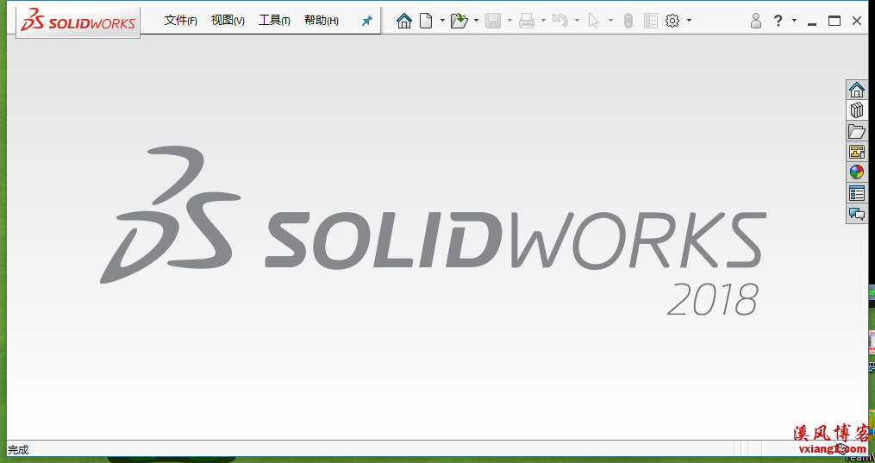875x463 pixels.
Task: Close the SOLIDWORKS window
Action: coord(857,22)
